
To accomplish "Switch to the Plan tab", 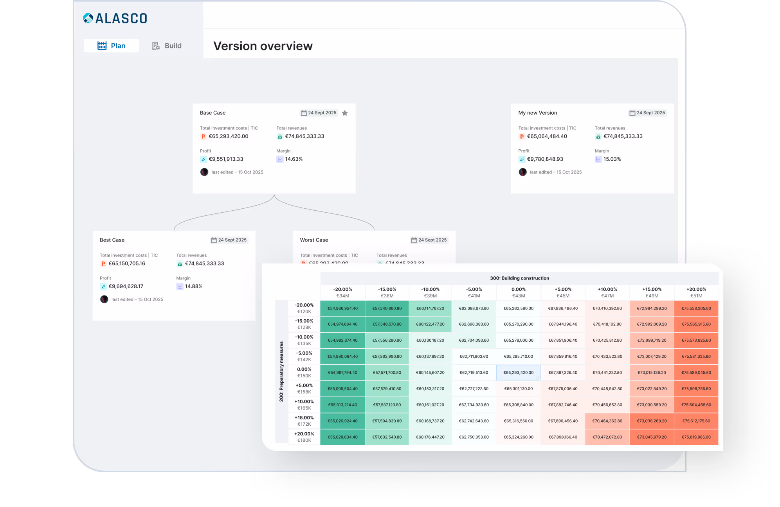I will (x=112, y=46).
